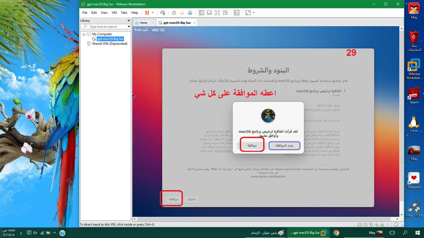Switch to the Home tab
424x238 pixels.
pos(143,23)
